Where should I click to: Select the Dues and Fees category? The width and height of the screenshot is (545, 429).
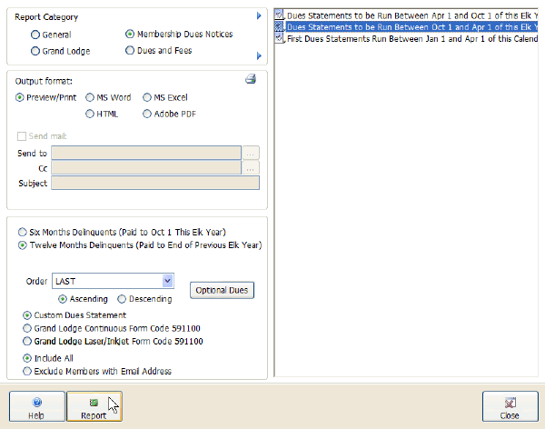130,51
